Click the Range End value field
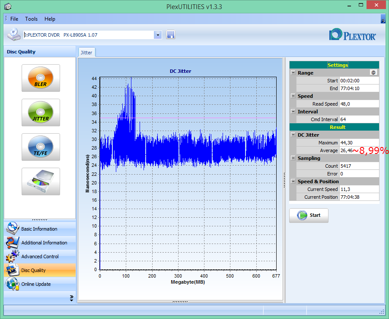Image resolution: width=389 pixels, height=319 pixels. pos(359,88)
